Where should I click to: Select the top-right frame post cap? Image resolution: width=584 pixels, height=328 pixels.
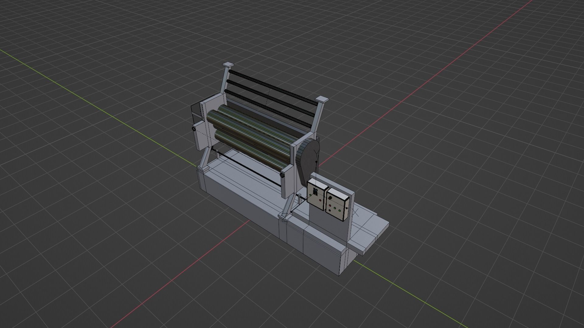[322, 100]
